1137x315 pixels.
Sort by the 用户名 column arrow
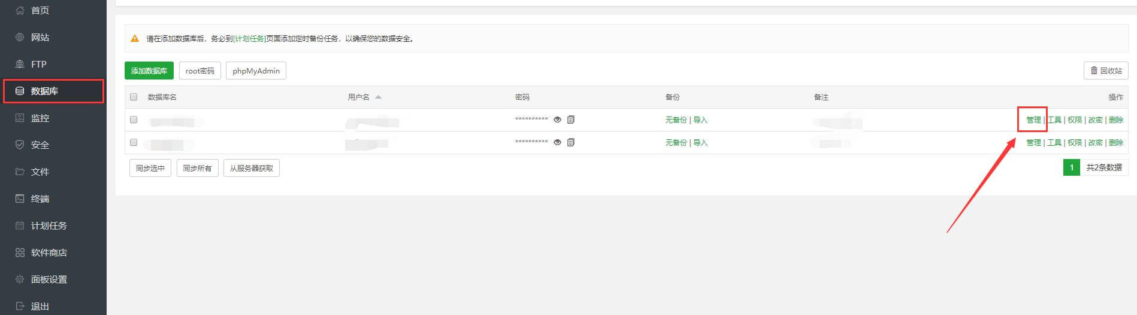click(x=378, y=97)
